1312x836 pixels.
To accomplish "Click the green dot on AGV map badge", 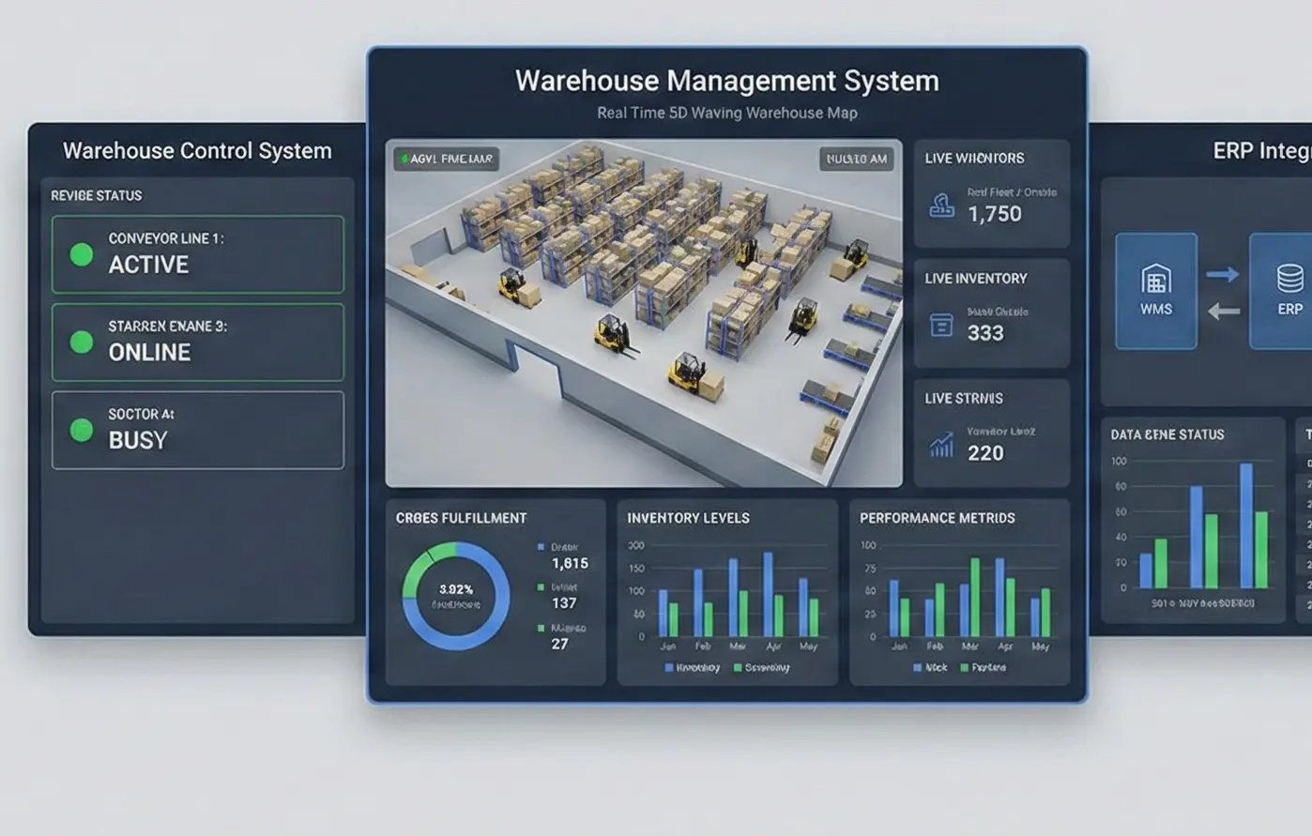I will pos(403,160).
